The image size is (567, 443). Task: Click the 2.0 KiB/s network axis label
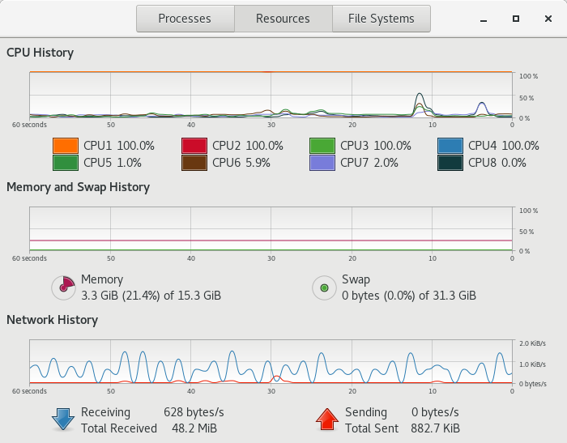tap(532, 343)
